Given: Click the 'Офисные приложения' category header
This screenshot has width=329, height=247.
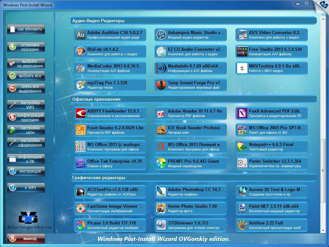Looking at the screenshot, I should tap(193, 99).
